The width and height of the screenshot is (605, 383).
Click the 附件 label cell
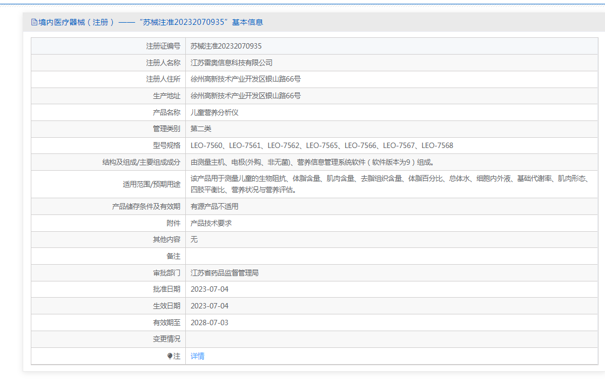109,223
